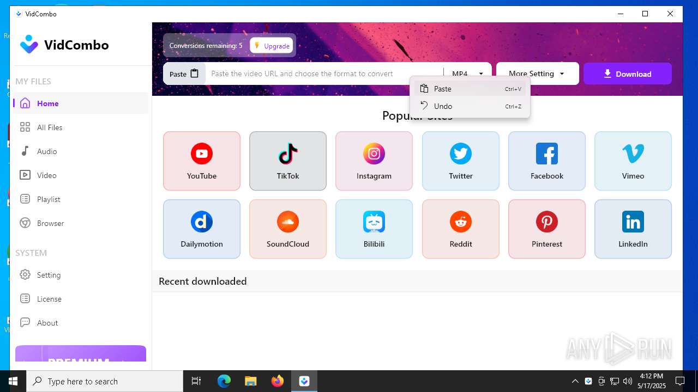Open network icon in tray
This screenshot has height=392, width=698.
coord(615,381)
